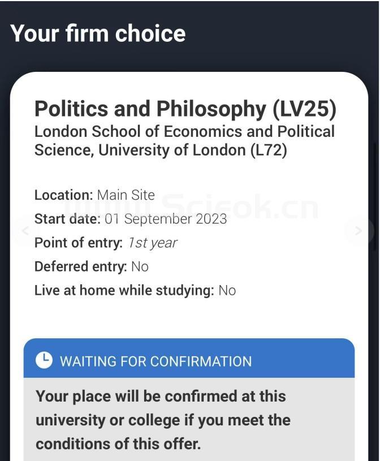
Task: Open the Politics and Philosophy (LV25) course title
Action: pyautogui.click(x=185, y=109)
